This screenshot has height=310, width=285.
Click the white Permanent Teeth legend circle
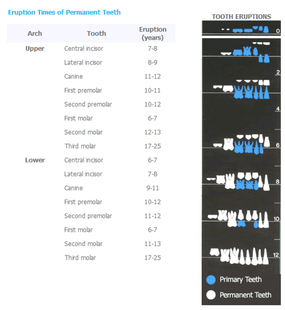pyautogui.click(x=211, y=295)
